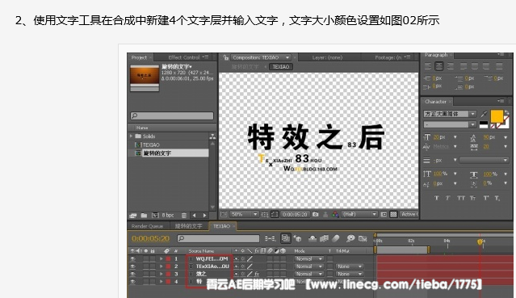Viewport: 516px width, 298px height.
Task: Click the 8 bpc color depth button
Action: click(167, 216)
